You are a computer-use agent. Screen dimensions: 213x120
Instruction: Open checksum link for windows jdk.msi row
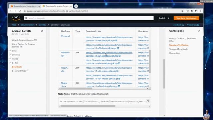tap(143, 54)
